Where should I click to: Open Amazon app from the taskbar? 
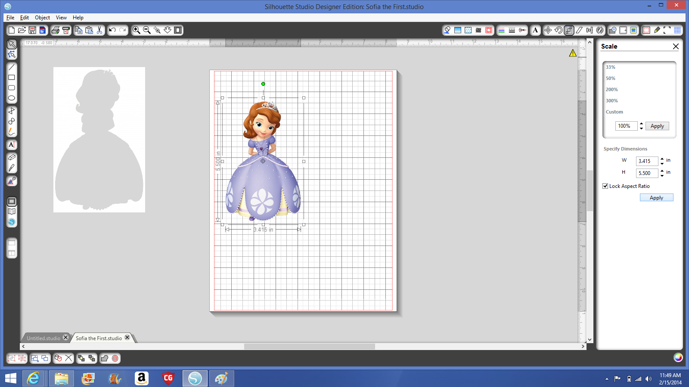tap(141, 378)
